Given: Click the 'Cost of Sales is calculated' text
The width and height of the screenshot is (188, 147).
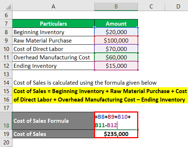Looking at the screenshot, I should point(85,83).
